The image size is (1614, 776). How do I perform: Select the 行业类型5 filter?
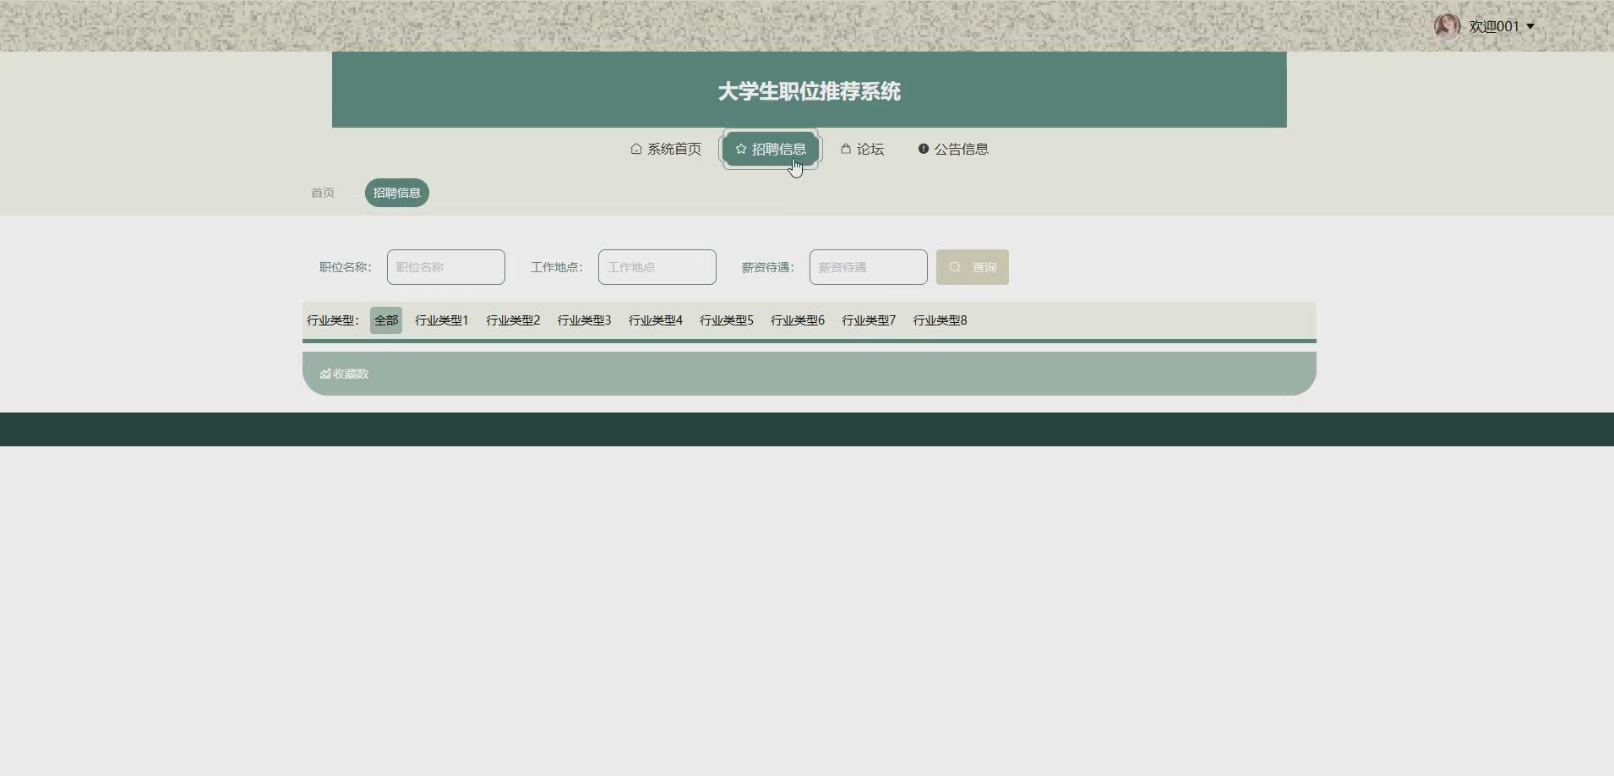point(727,320)
